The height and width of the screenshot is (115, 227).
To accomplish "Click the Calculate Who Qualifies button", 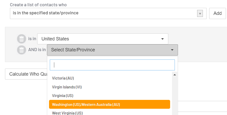I will [x=26, y=74].
